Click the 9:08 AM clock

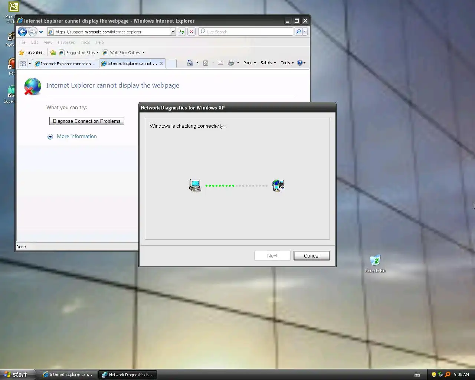(x=461, y=374)
